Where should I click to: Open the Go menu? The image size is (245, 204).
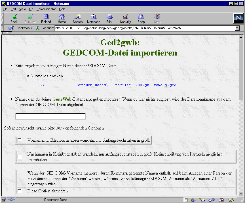pyautogui.click(x=31, y=9)
